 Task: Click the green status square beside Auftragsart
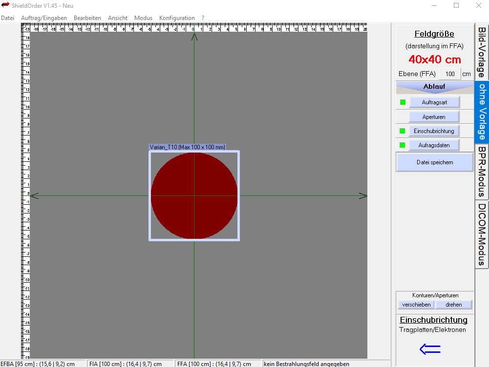403,102
